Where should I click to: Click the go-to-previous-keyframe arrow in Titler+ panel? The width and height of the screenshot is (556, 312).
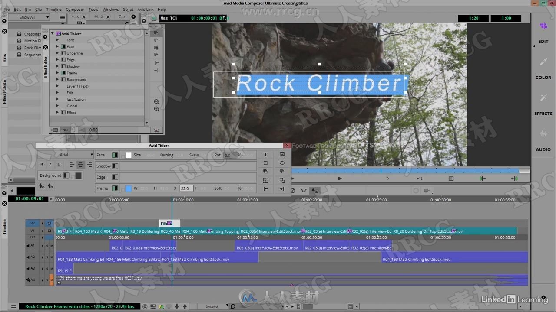(x=265, y=188)
